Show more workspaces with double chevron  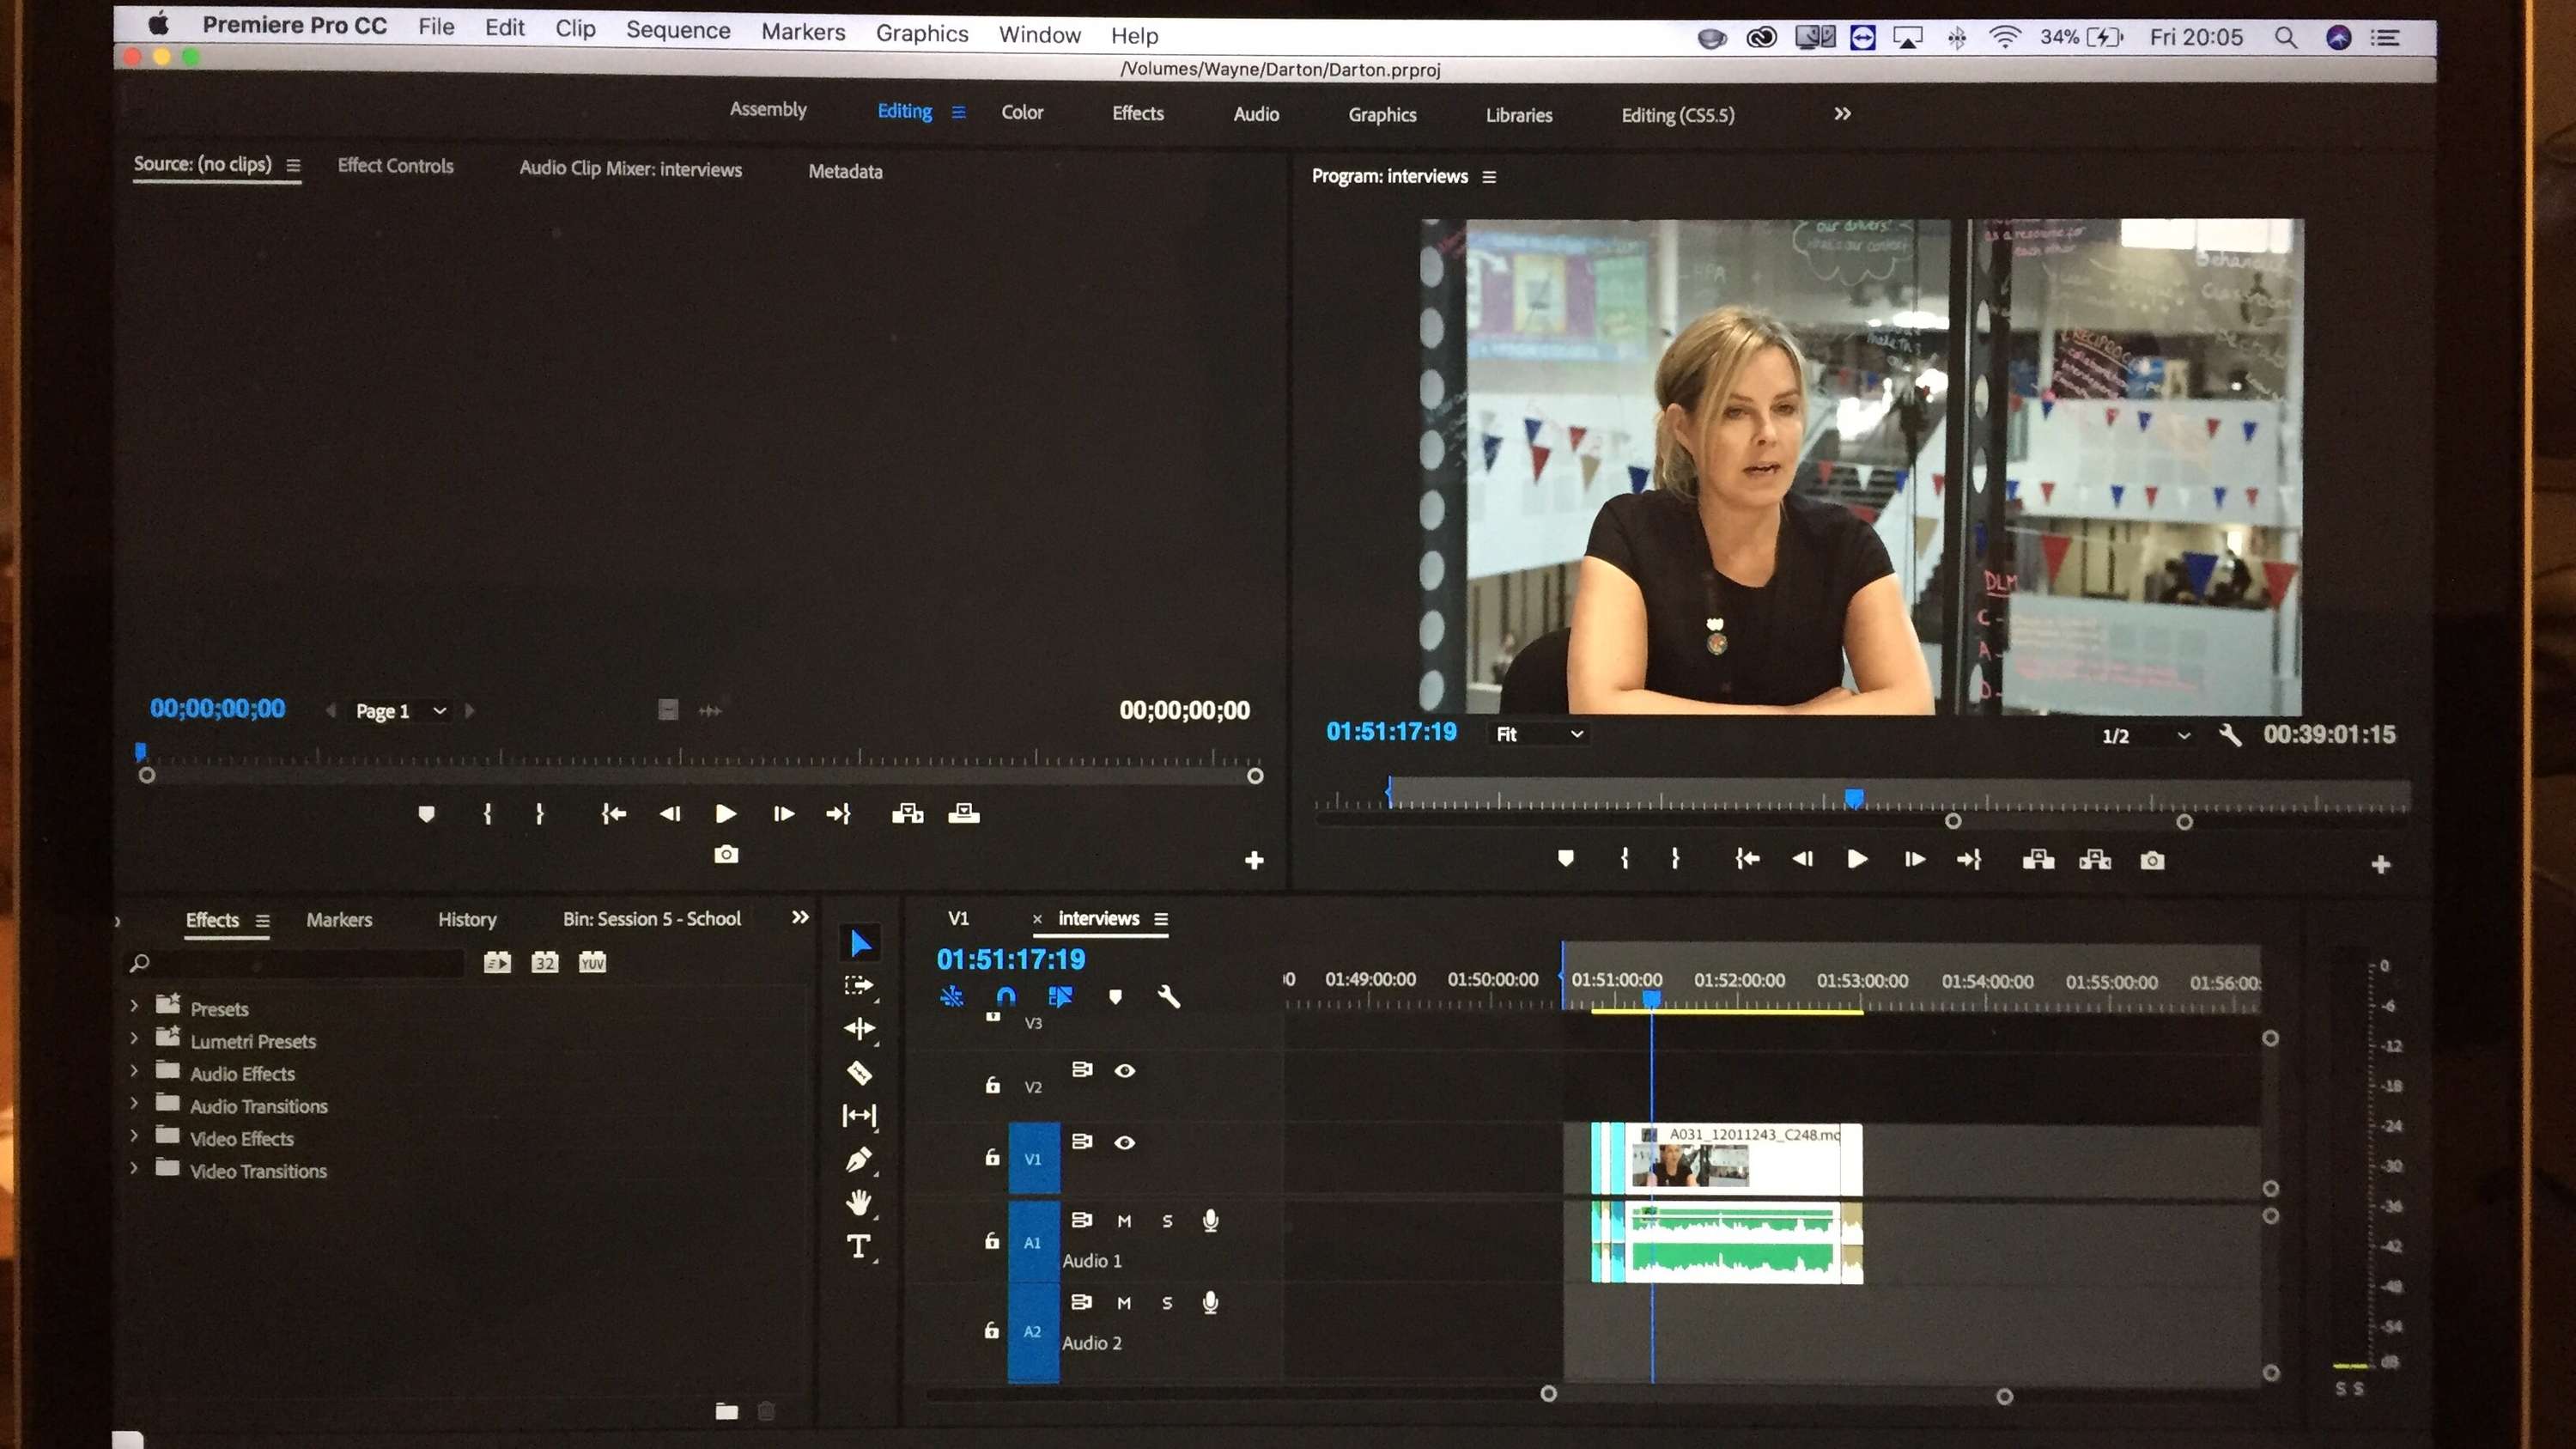pos(1842,114)
